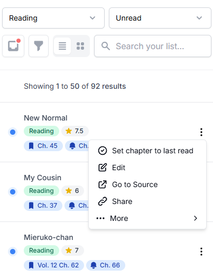This screenshot has width=213, height=278.
Task: Click the bookmark Ch. 45 badge
Action: point(43,146)
